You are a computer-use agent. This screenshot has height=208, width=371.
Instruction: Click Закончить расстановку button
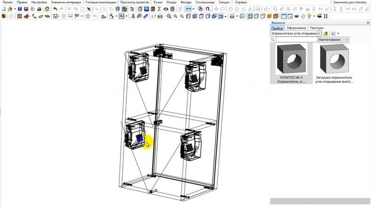350,2
